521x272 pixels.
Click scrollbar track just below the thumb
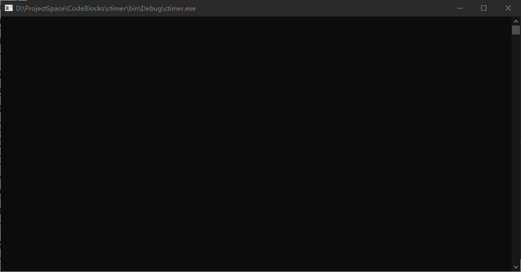tap(516, 42)
